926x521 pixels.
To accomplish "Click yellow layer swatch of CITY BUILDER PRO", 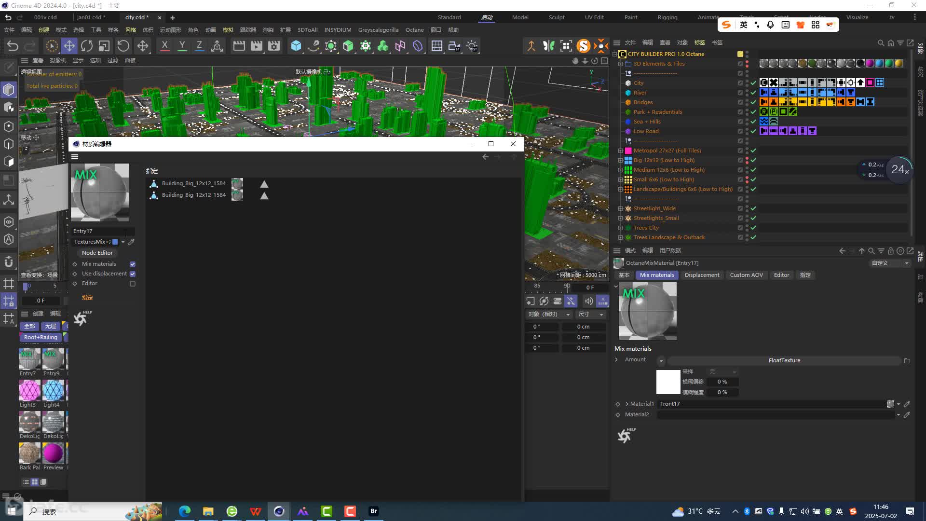I will 740,54.
